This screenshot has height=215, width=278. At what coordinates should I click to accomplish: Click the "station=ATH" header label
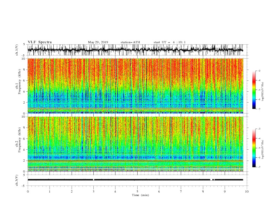130,42
